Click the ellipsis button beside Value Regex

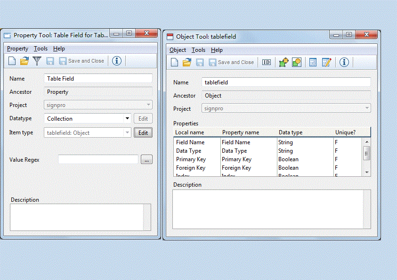point(146,160)
